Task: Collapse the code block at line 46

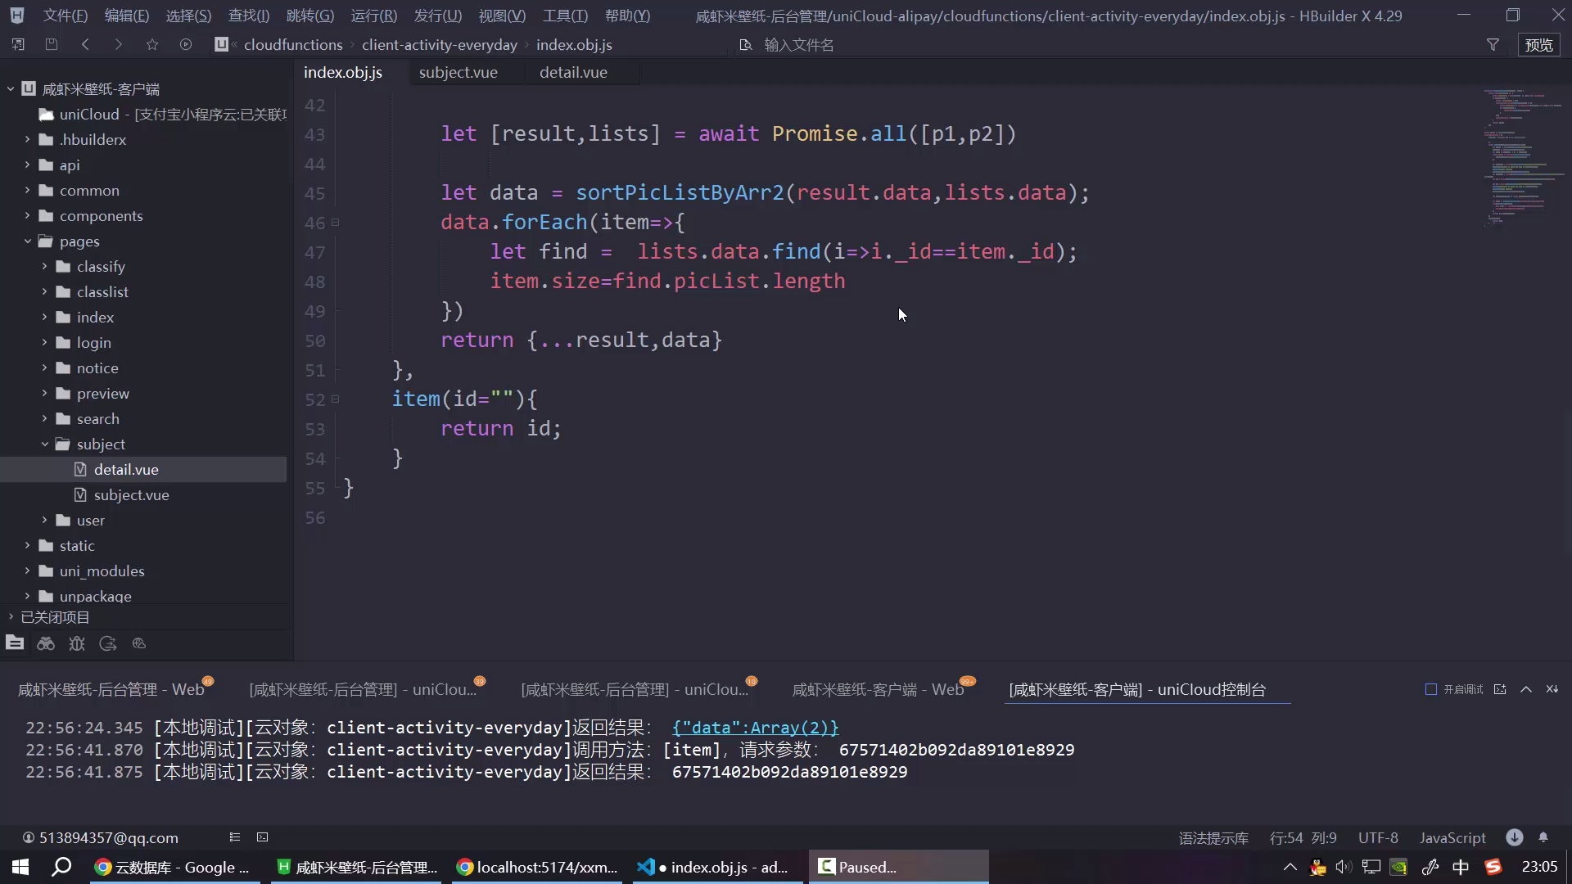Action: [336, 223]
